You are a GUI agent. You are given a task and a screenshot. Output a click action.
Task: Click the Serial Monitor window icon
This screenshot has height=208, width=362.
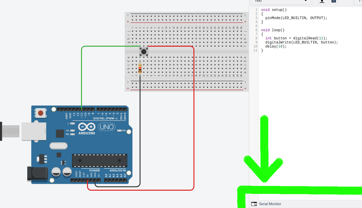(x=254, y=204)
